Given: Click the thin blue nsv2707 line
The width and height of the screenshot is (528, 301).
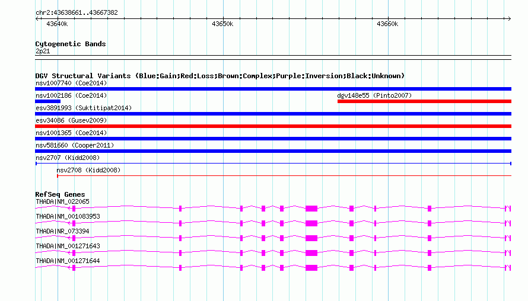Looking at the screenshot, I should pos(273,164).
